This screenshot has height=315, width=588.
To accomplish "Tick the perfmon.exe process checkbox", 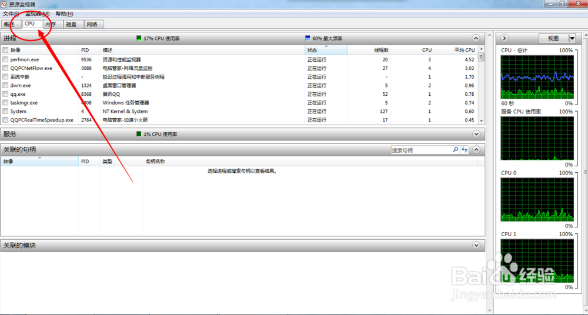I will coord(6,59).
